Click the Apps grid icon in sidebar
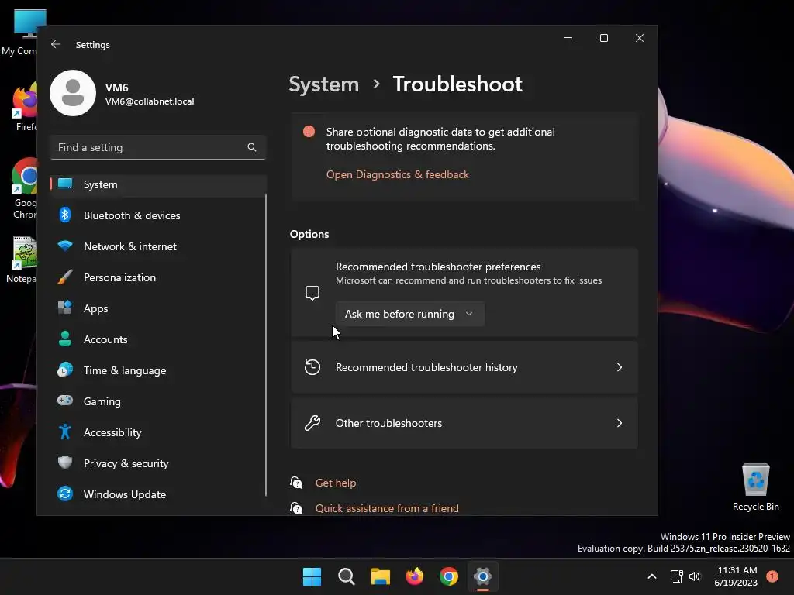The image size is (794, 595). pyautogui.click(x=65, y=308)
